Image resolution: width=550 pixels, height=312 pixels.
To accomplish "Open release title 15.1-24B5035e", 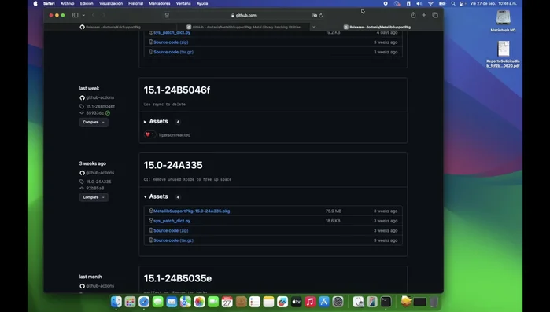I will [x=178, y=278].
